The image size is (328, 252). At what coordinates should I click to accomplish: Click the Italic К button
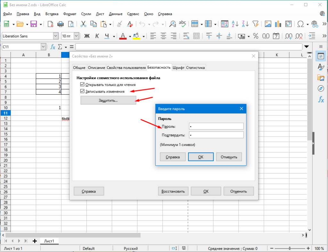(x=97, y=36)
